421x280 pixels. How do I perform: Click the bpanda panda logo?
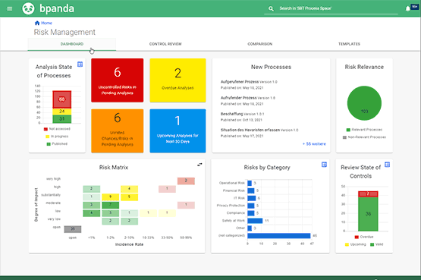(x=28, y=8)
